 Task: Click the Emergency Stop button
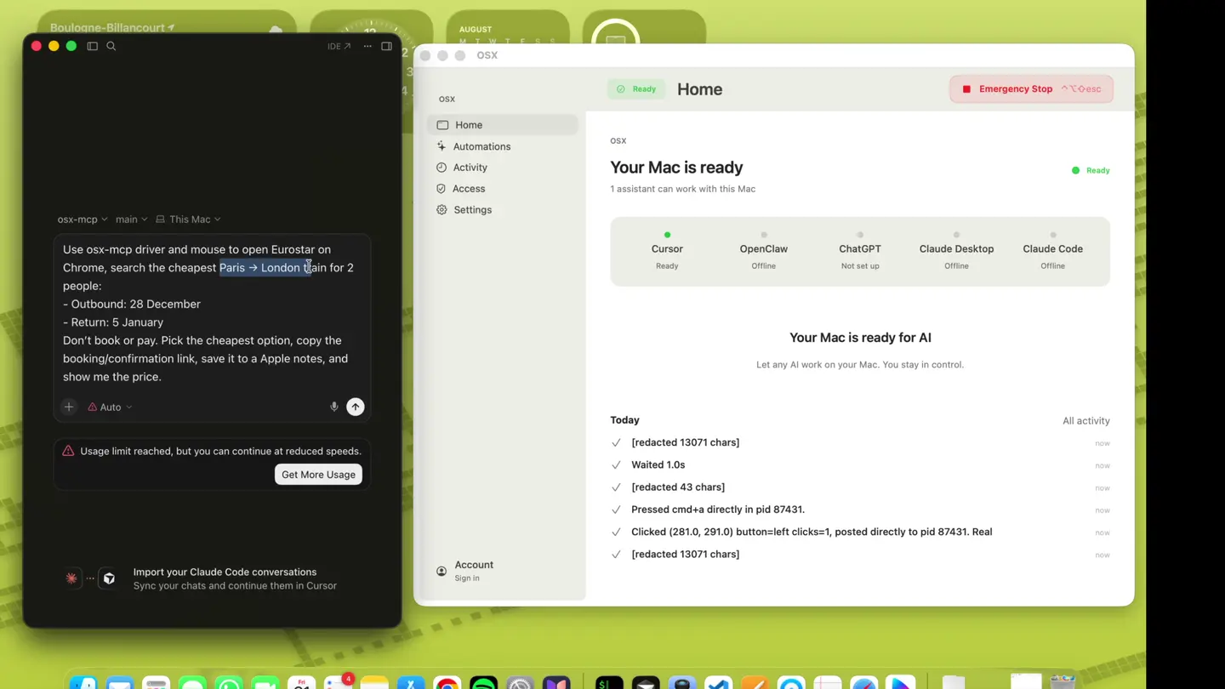1031,88
